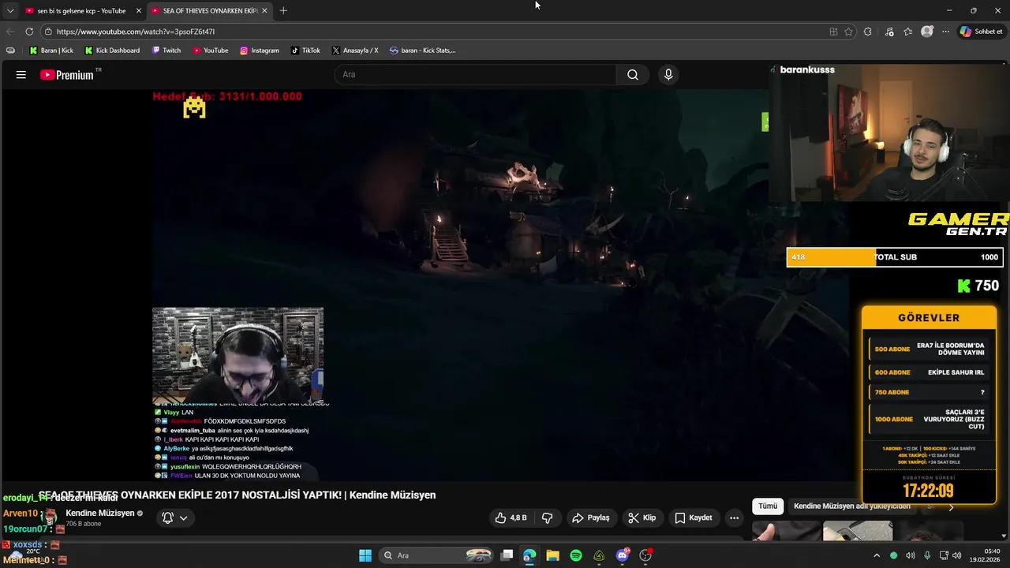Open Discord from the taskbar
1010x568 pixels.
623,555
